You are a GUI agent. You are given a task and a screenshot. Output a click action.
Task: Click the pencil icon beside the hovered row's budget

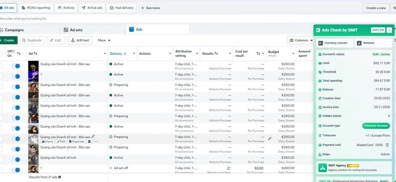pyautogui.click(x=270, y=139)
